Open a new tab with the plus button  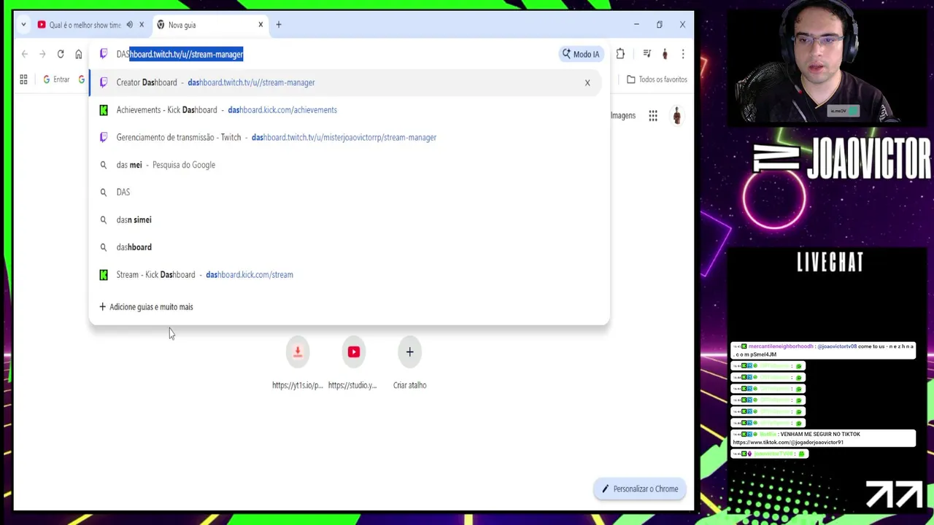[x=279, y=25]
